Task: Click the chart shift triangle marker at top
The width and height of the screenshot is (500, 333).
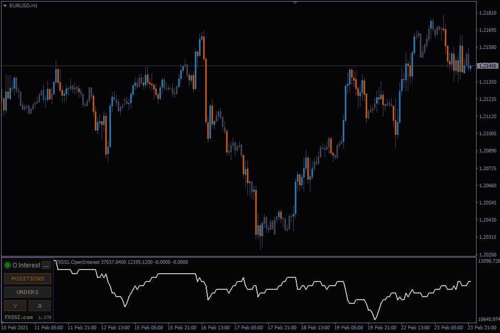Action: (295, 3)
